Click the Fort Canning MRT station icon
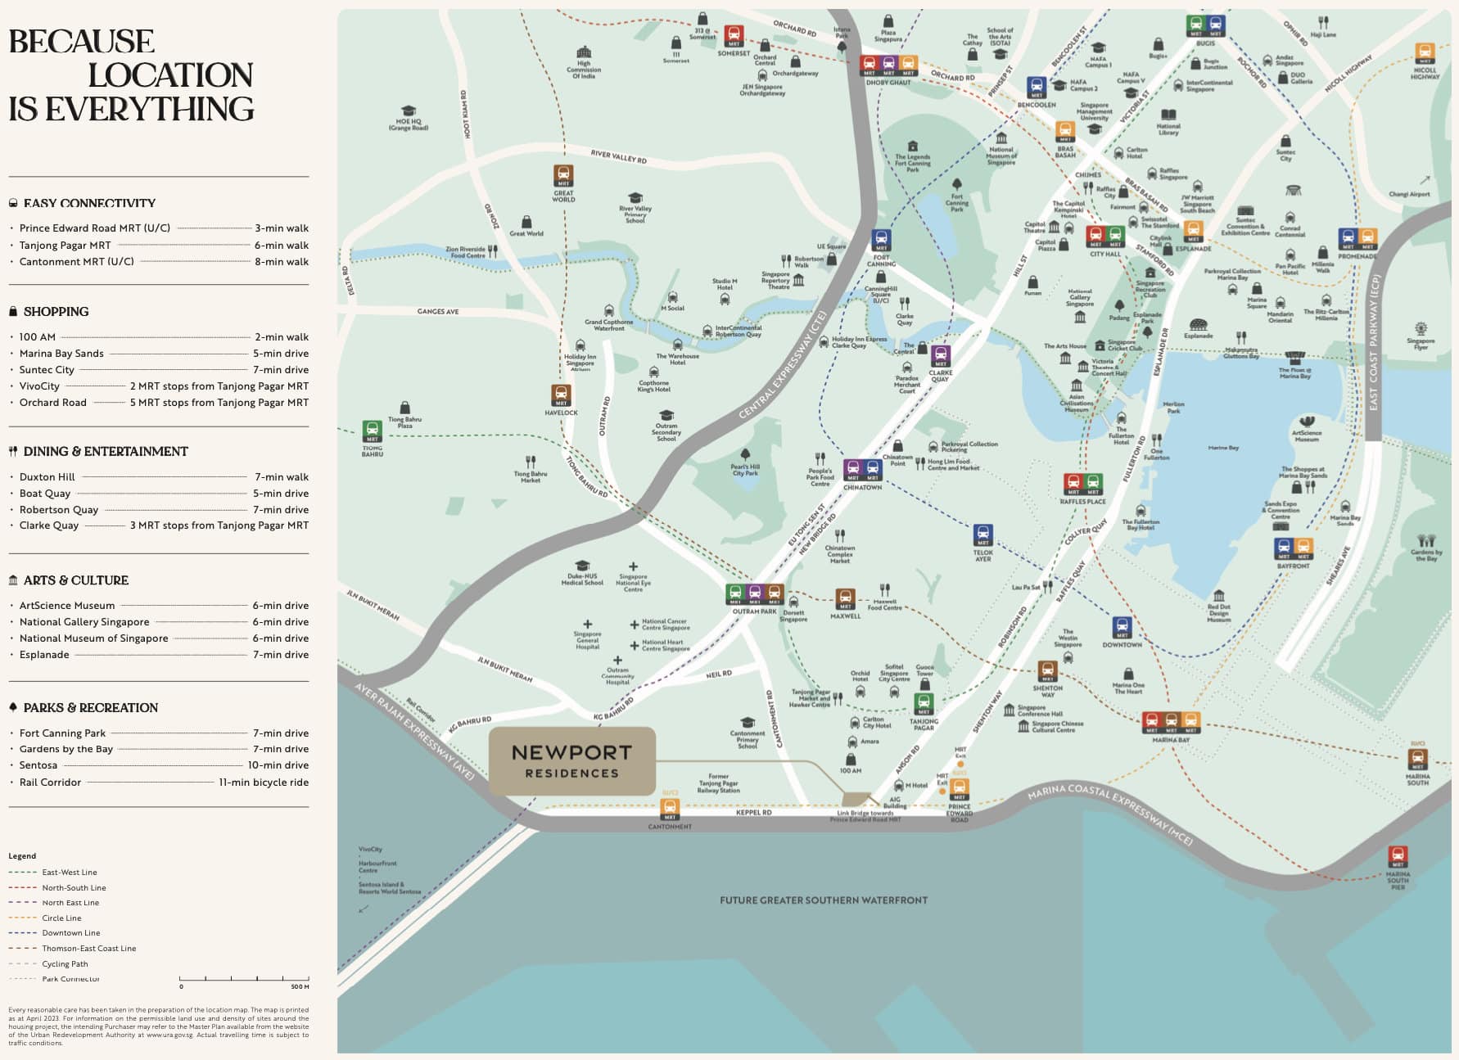The image size is (1459, 1060). [881, 241]
